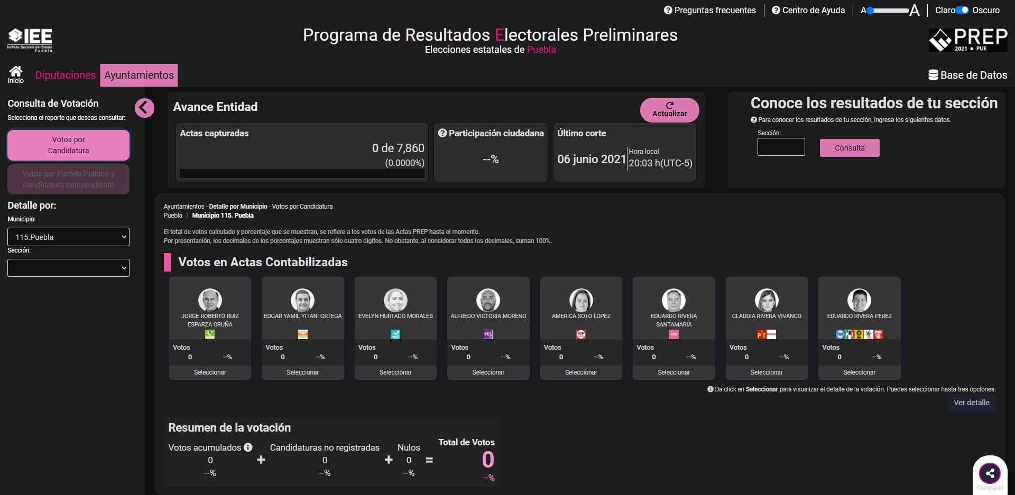Click the Centro de Ayuda question icon
The height and width of the screenshot is (495, 1015).
[775, 10]
